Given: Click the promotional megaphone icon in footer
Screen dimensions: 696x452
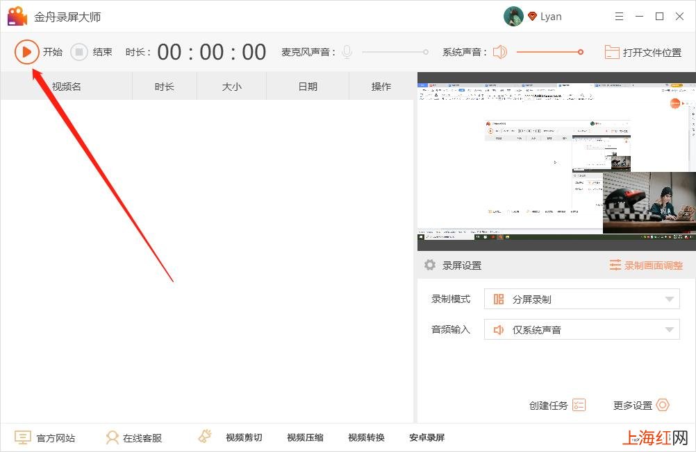Looking at the screenshot, I should coord(205,437).
